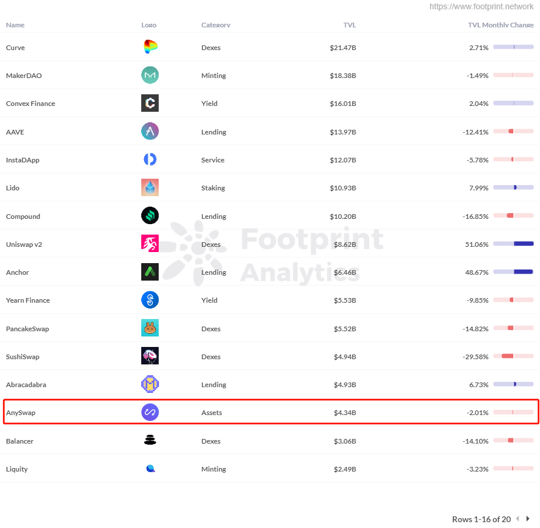Sort table by Name column header
The height and width of the screenshot is (528, 540).
pyautogui.click(x=15, y=25)
